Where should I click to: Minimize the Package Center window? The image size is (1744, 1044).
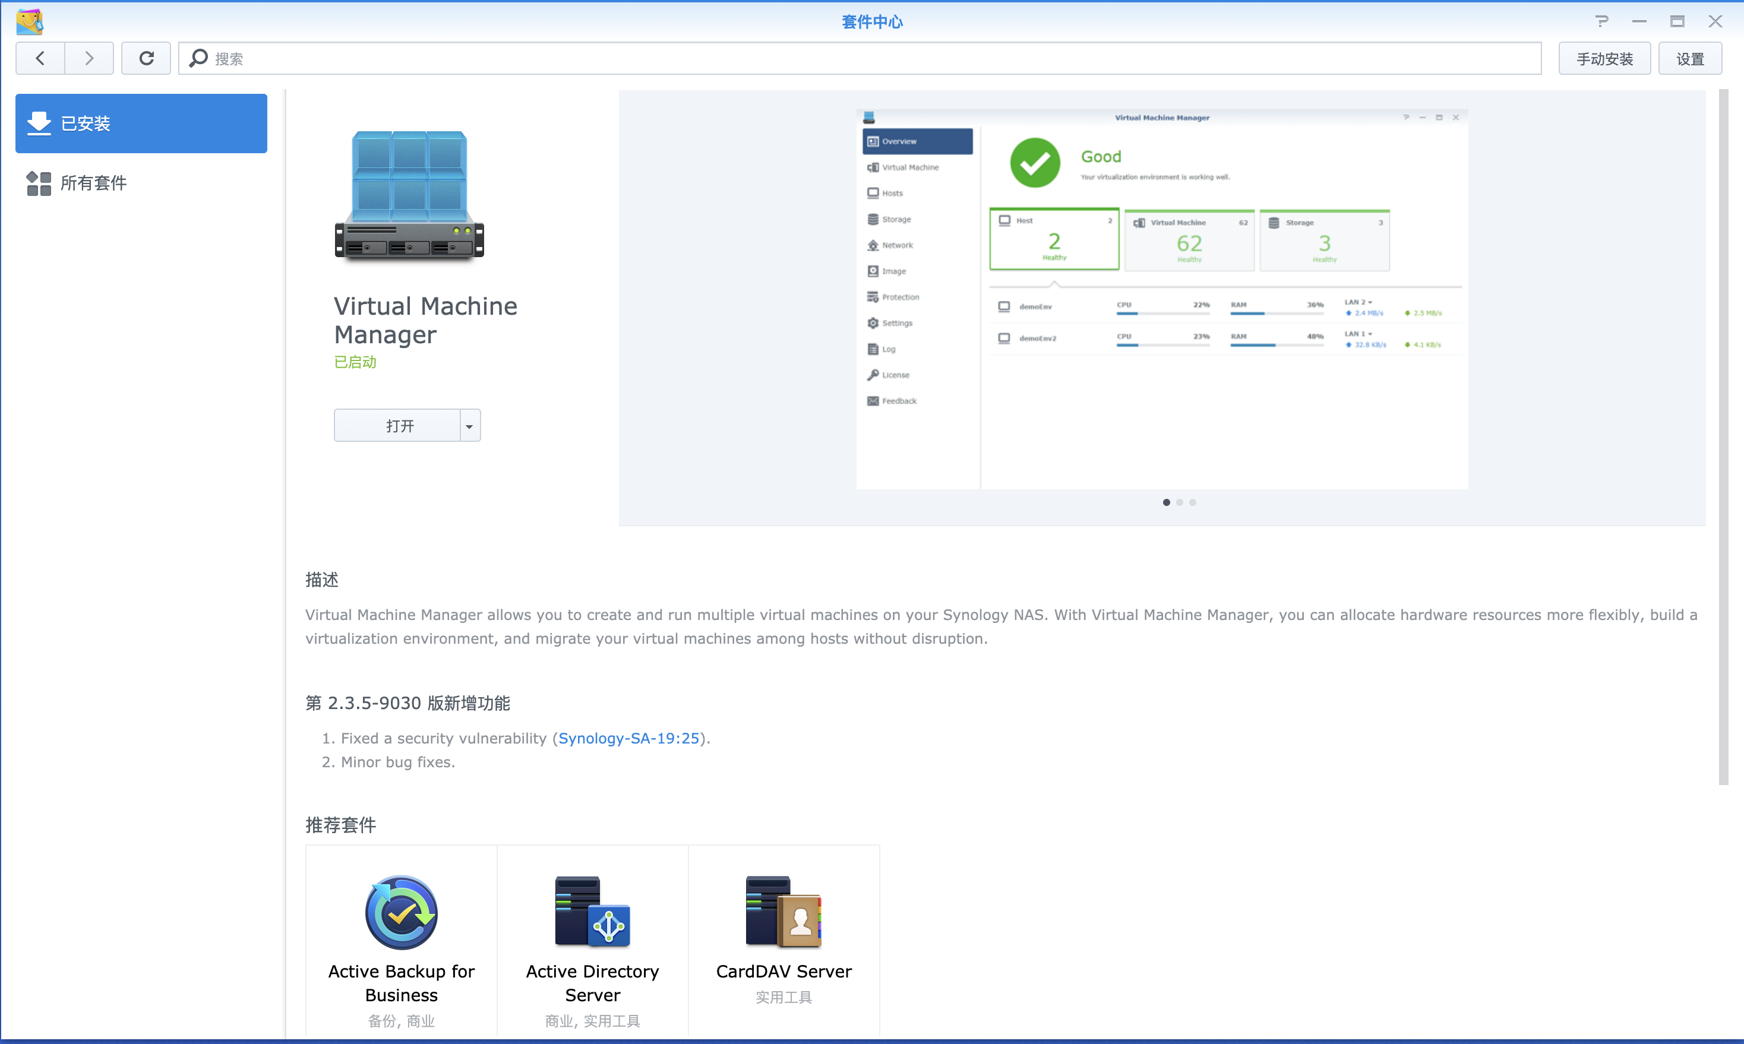click(x=1639, y=22)
